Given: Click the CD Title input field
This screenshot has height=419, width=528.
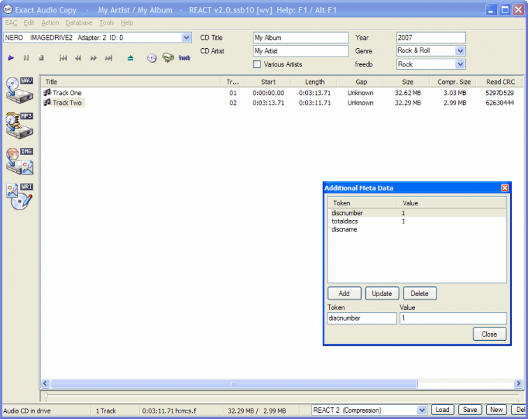Looking at the screenshot, I should pos(300,38).
